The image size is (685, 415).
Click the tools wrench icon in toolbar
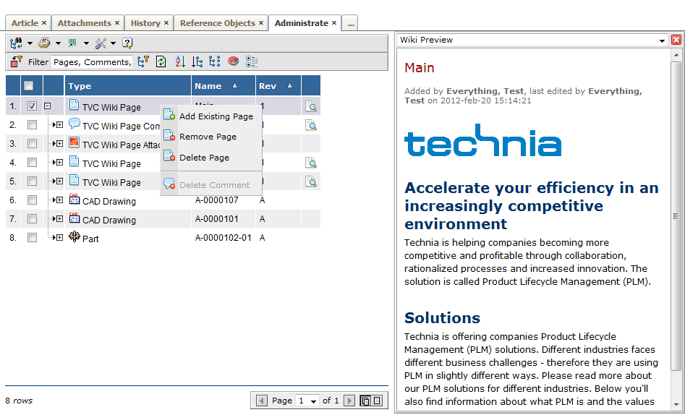(101, 43)
